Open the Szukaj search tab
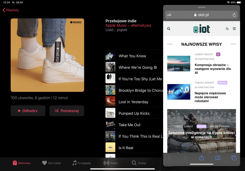The image size is (245, 171). 139,163
